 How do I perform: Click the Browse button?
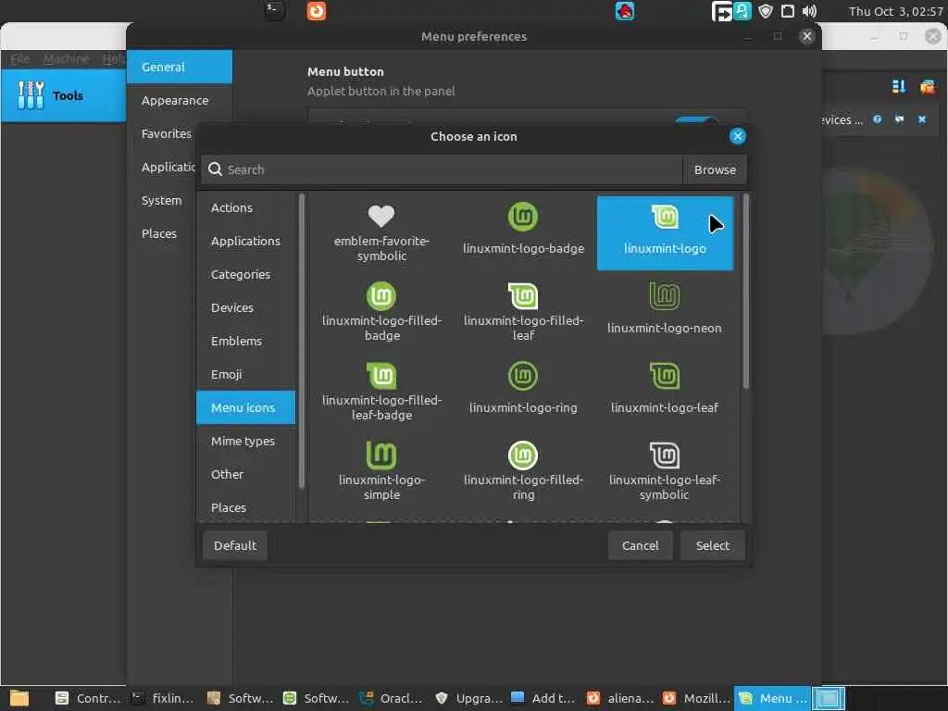[x=715, y=170]
